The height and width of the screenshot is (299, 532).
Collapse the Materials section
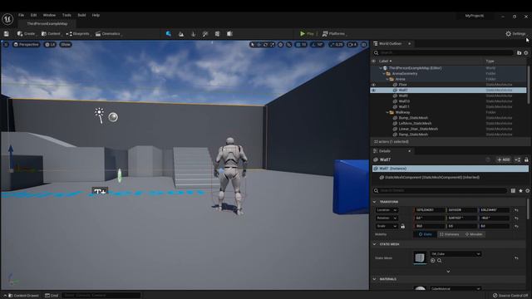(374, 279)
